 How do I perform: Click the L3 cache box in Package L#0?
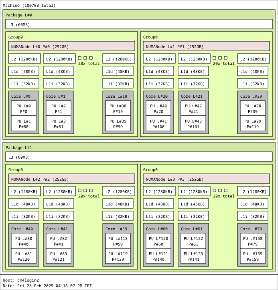coord(139,24)
